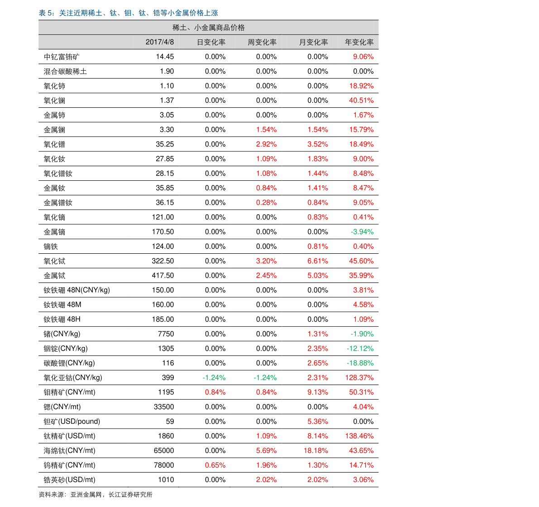The height and width of the screenshot is (507, 539).
Task: Click the 9.06% value in the first row
Action: pos(363,57)
